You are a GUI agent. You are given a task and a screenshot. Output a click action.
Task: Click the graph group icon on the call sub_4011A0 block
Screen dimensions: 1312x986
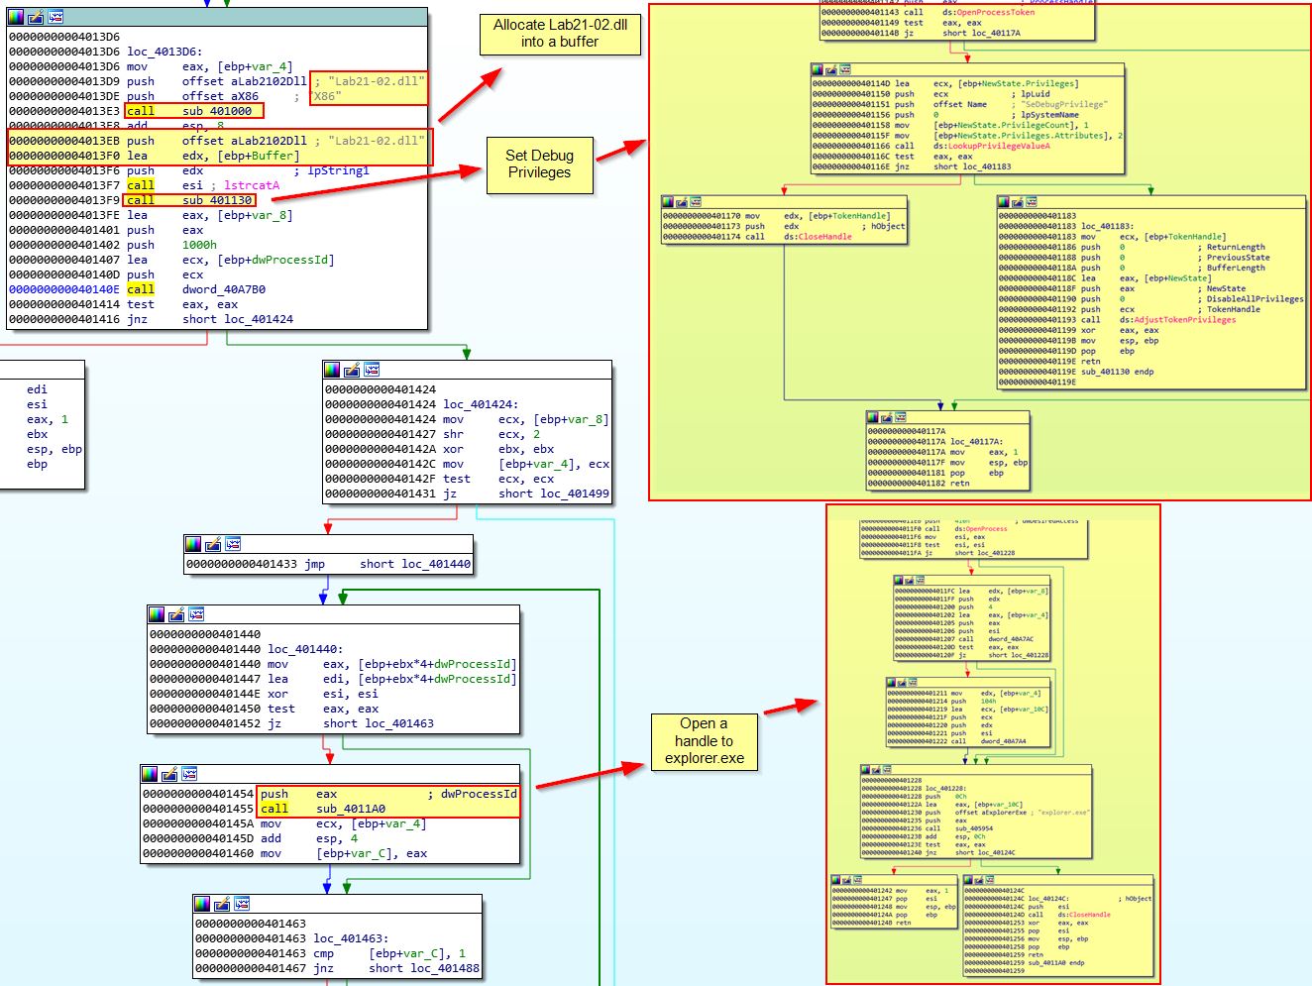189,774
